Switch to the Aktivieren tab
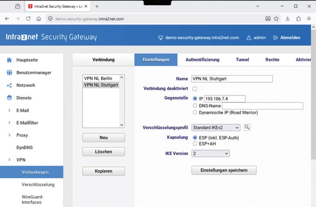The image size is (316, 207). pos(303,60)
